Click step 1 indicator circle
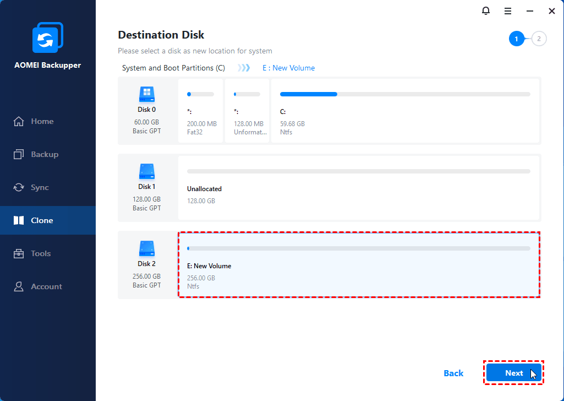Screen dimensions: 564x401 click(517, 39)
